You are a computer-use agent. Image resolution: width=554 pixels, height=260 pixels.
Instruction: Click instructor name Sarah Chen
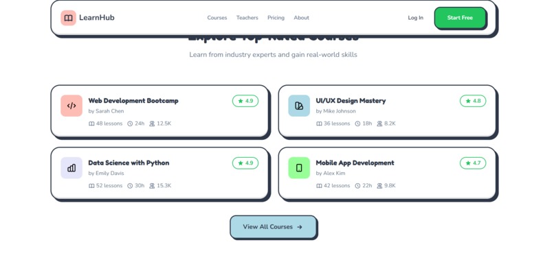(x=110, y=111)
